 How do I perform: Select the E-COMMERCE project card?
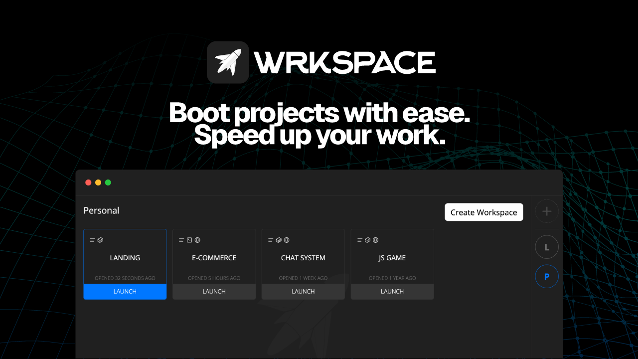click(x=214, y=258)
